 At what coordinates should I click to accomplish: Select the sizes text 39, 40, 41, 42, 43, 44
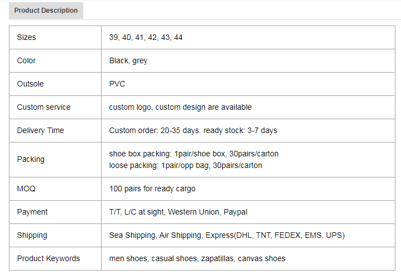(x=146, y=37)
